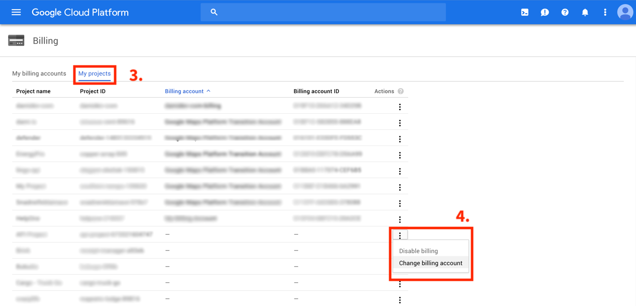Image resolution: width=636 pixels, height=306 pixels.
Task: Open the actions menu for the first project
Action: [x=400, y=107]
